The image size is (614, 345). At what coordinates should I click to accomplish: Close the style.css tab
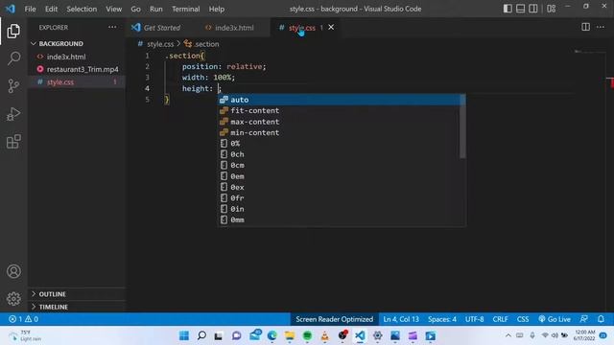pyautogui.click(x=331, y=28)
